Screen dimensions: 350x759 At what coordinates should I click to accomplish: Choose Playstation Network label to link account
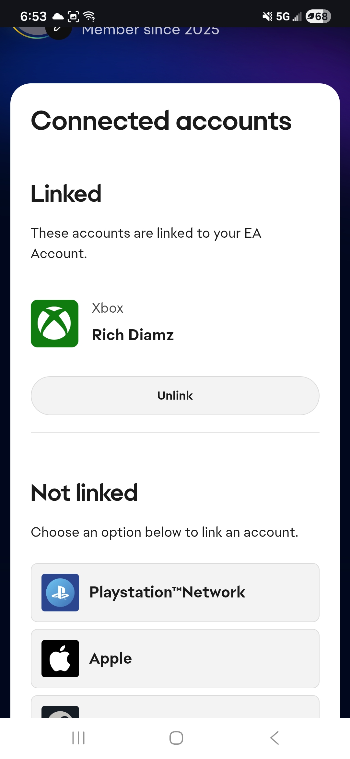pos(167,592)
